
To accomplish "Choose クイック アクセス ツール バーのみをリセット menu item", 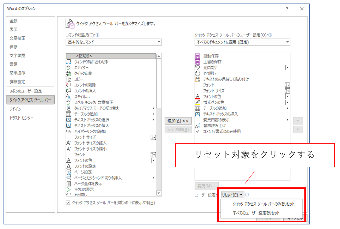I will pyautogui.click(x=263, y=204).
